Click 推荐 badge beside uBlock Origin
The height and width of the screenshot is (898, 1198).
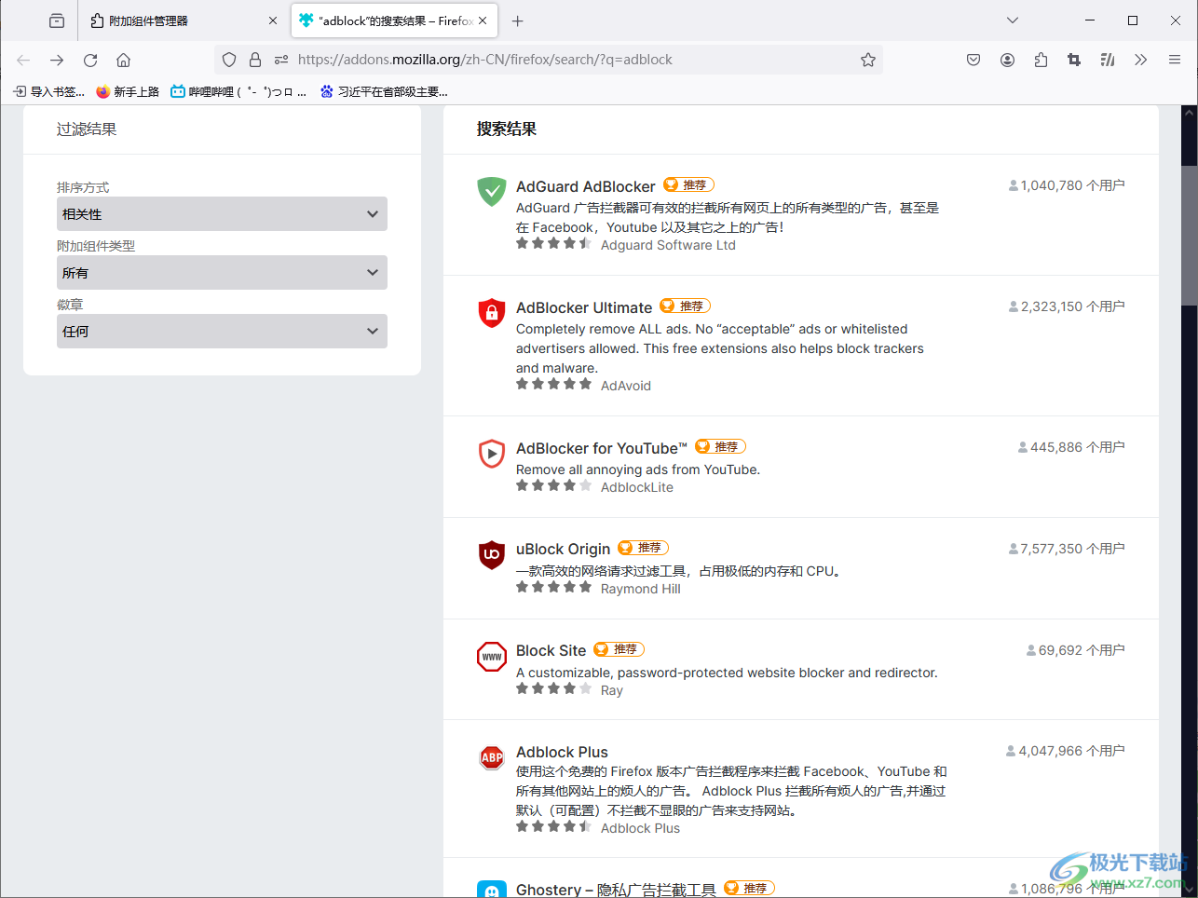(643, 547)
